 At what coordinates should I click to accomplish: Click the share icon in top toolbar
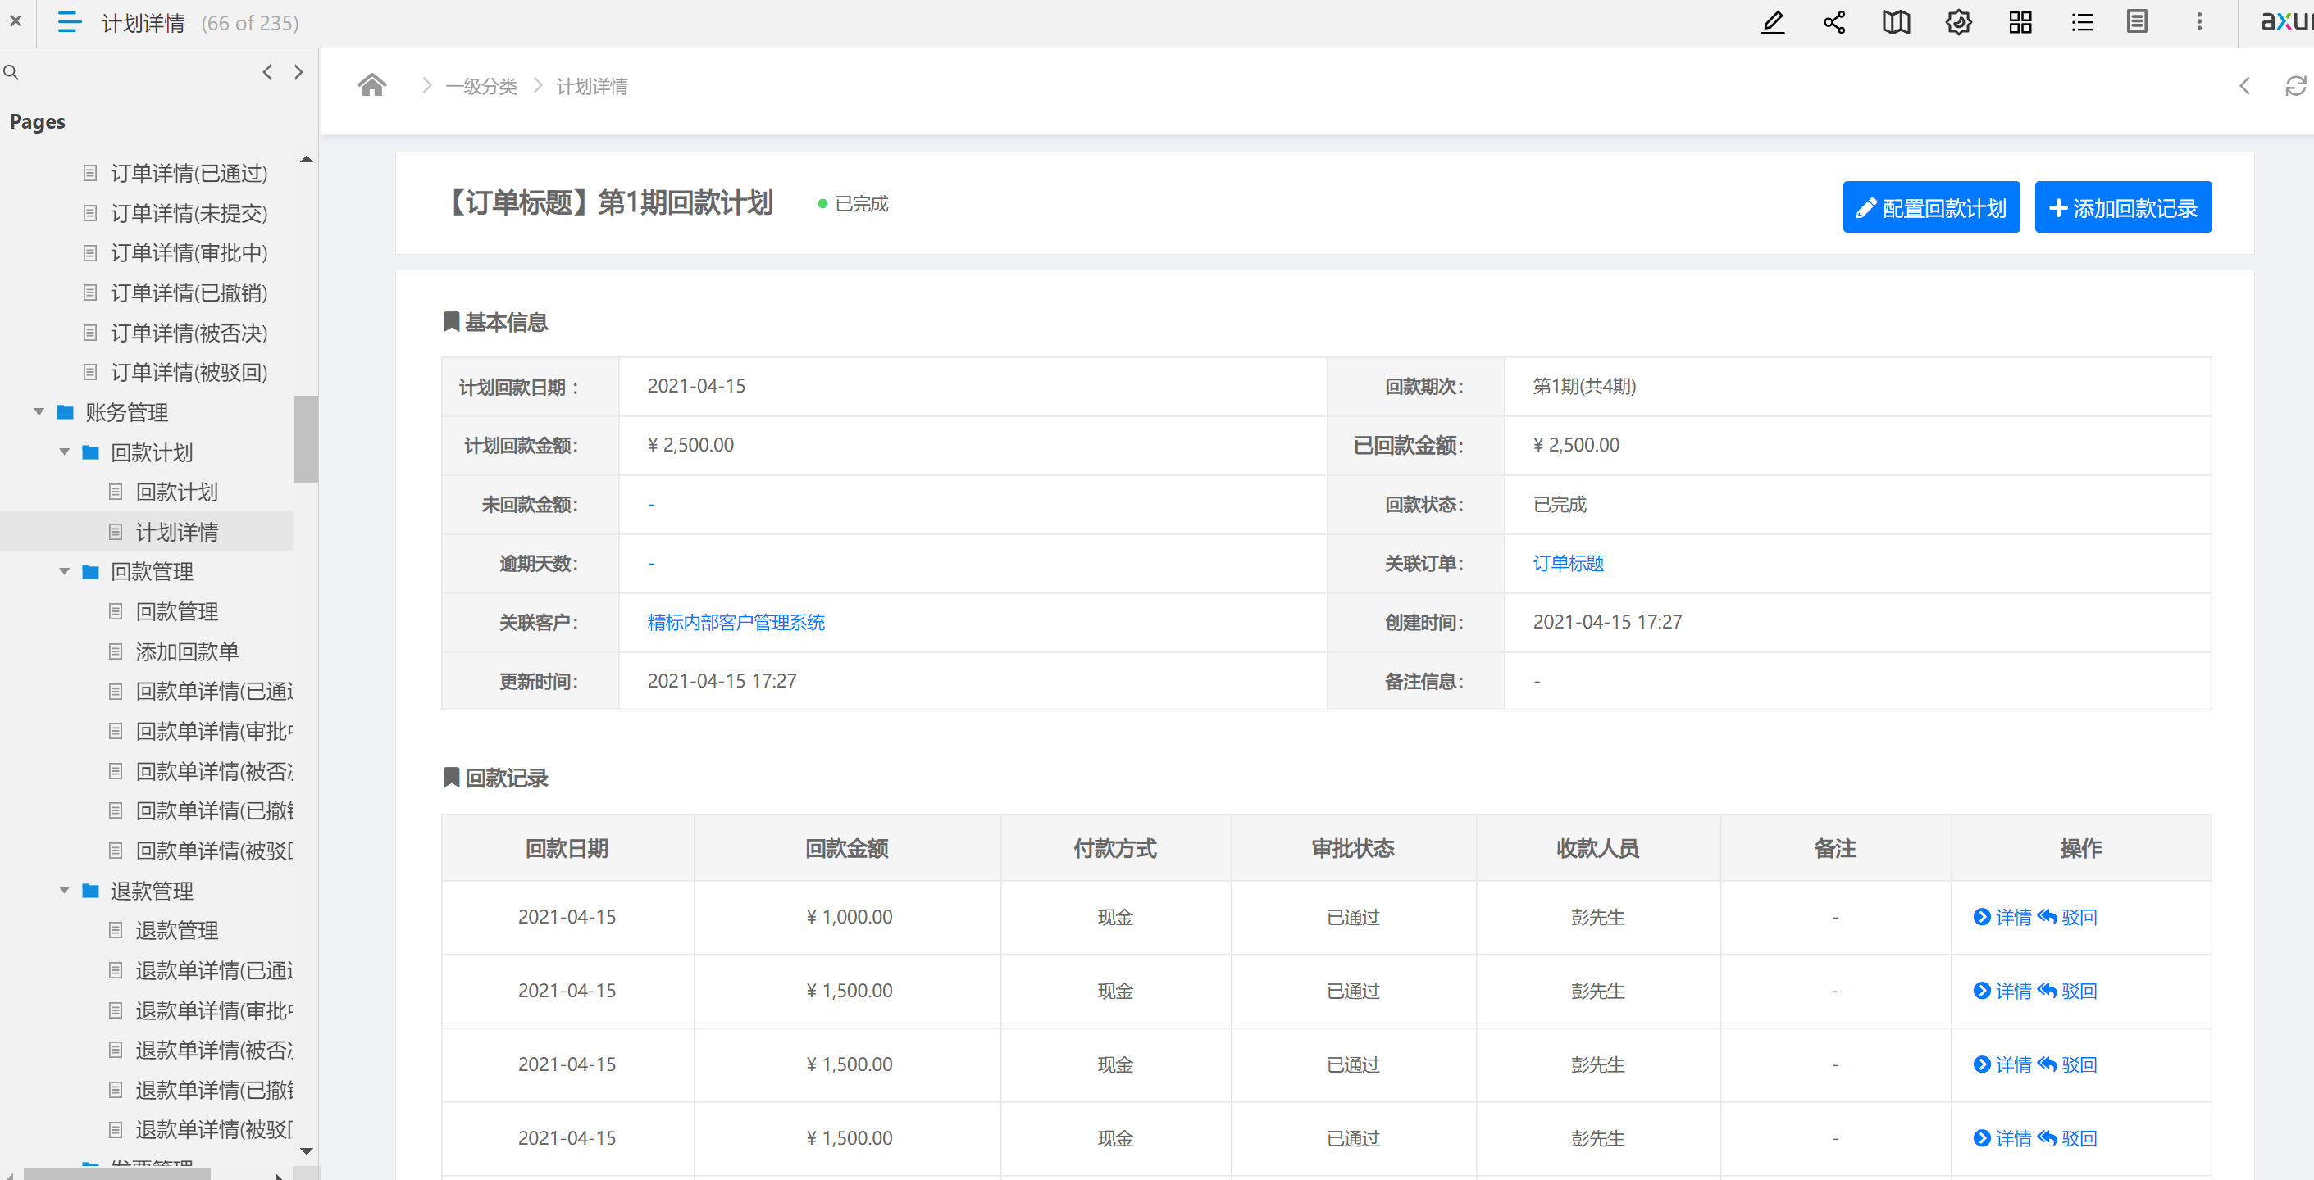[x=1834, y=22]
